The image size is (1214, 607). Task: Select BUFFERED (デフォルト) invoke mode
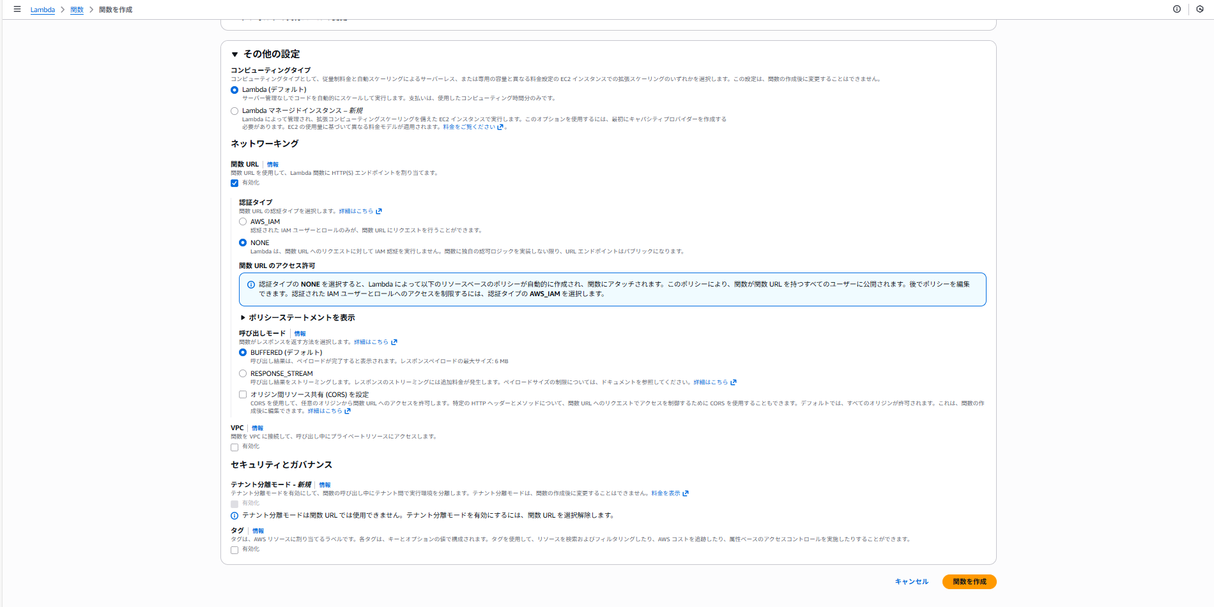243,352
